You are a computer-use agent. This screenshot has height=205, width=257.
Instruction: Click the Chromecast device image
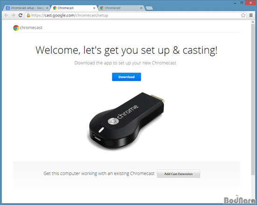click(x=126, y=121)
